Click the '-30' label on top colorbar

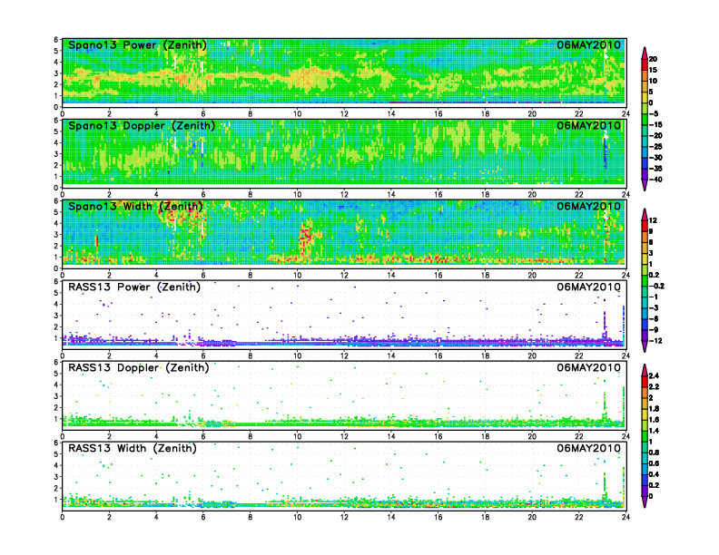(655, 158)
